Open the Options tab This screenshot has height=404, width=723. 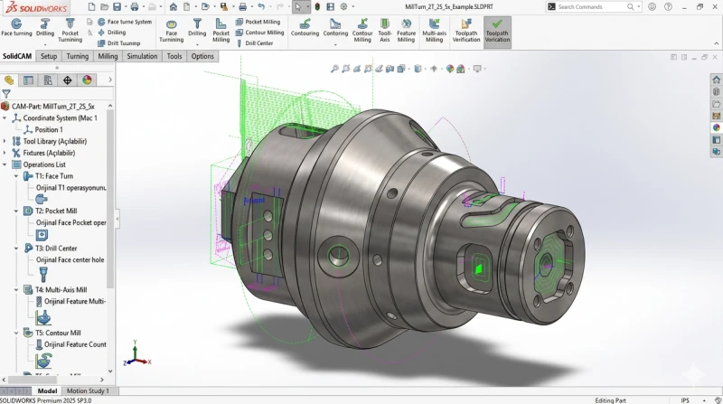tap(202, 56)
